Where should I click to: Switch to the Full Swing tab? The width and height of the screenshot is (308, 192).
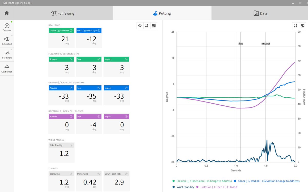[x=63, y=13]
